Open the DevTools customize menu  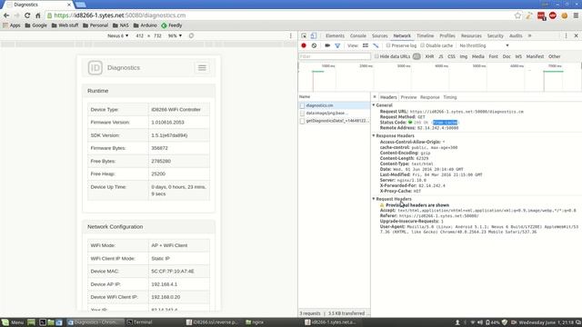tap(566, 36)
